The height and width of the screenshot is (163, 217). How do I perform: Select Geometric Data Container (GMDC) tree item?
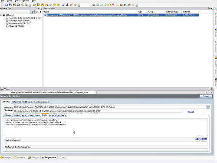coord(25,18)
